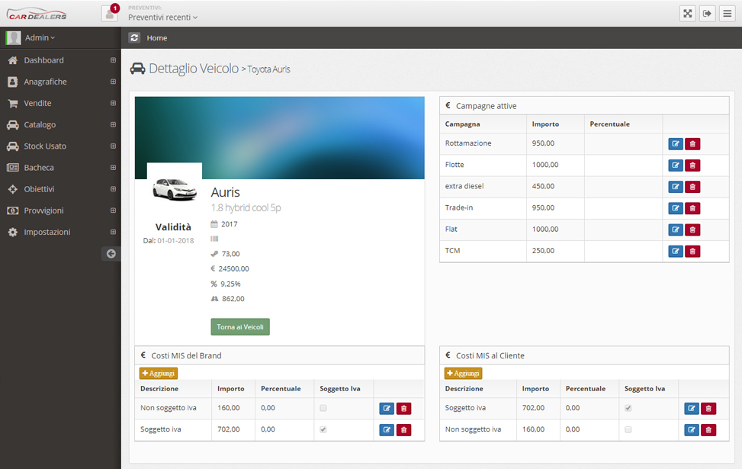Expand the Bacheca submenu plus icon
Viewport: 742px width, 469px height.
[113, 168]
